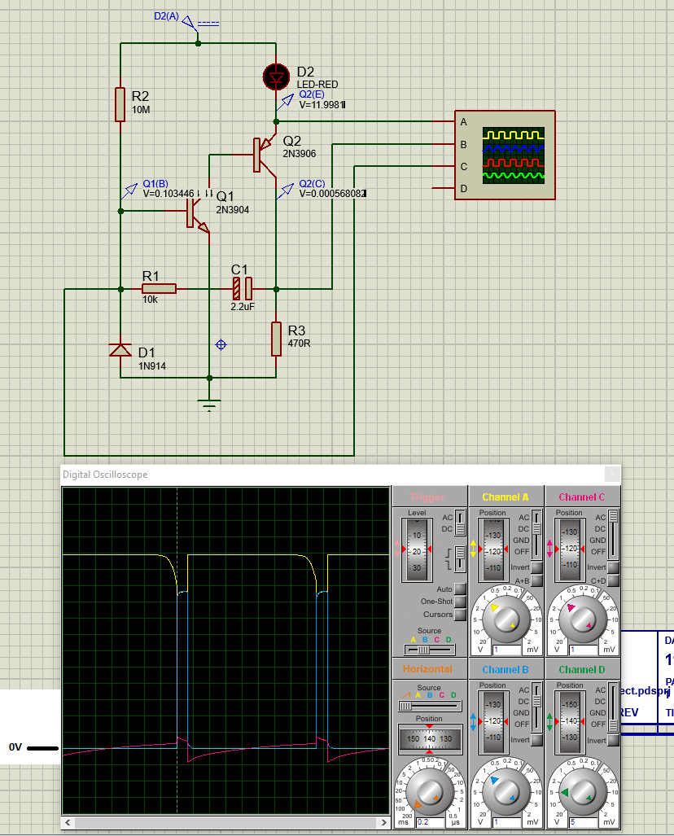
Task: Click the ground terminal symbol
Action: point(209,405)
